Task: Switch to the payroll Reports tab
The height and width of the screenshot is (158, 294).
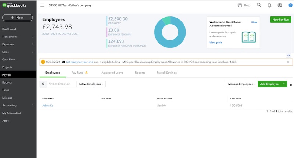Action: coord(140,73)
